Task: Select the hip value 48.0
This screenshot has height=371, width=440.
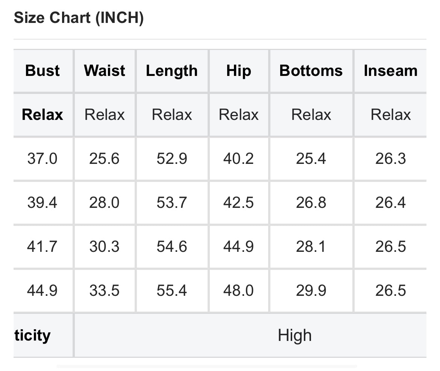Action: pyautogui.click(x=238, y=291)
